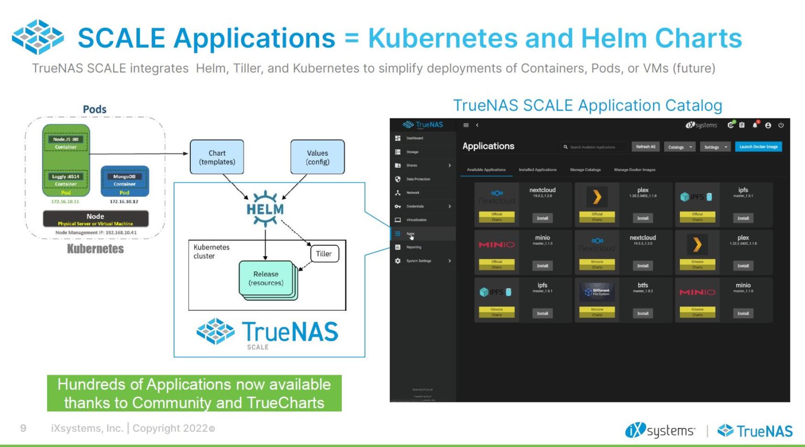Open the Manage Catalogs tab
Viewport: 805px width, 447px height.
pos(584,170)
